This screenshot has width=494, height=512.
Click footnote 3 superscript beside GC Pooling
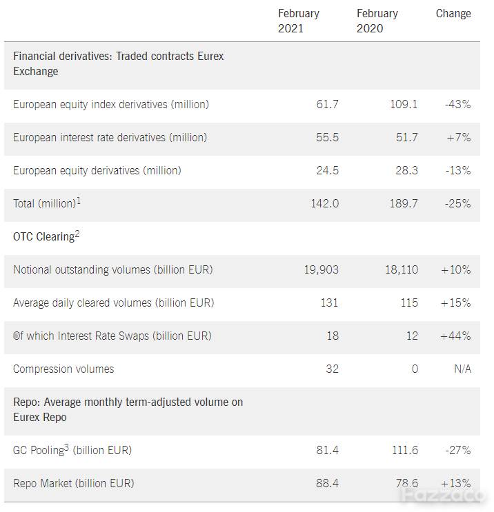pyautogui.click(x=66, y=447)
